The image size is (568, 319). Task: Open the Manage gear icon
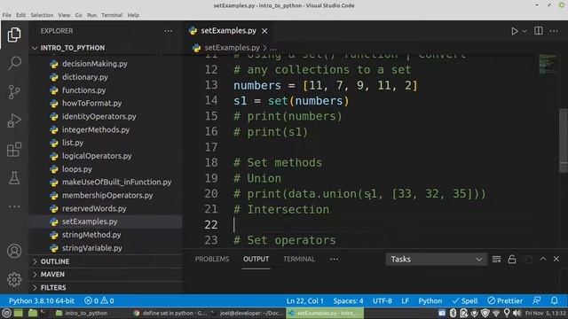14,279
